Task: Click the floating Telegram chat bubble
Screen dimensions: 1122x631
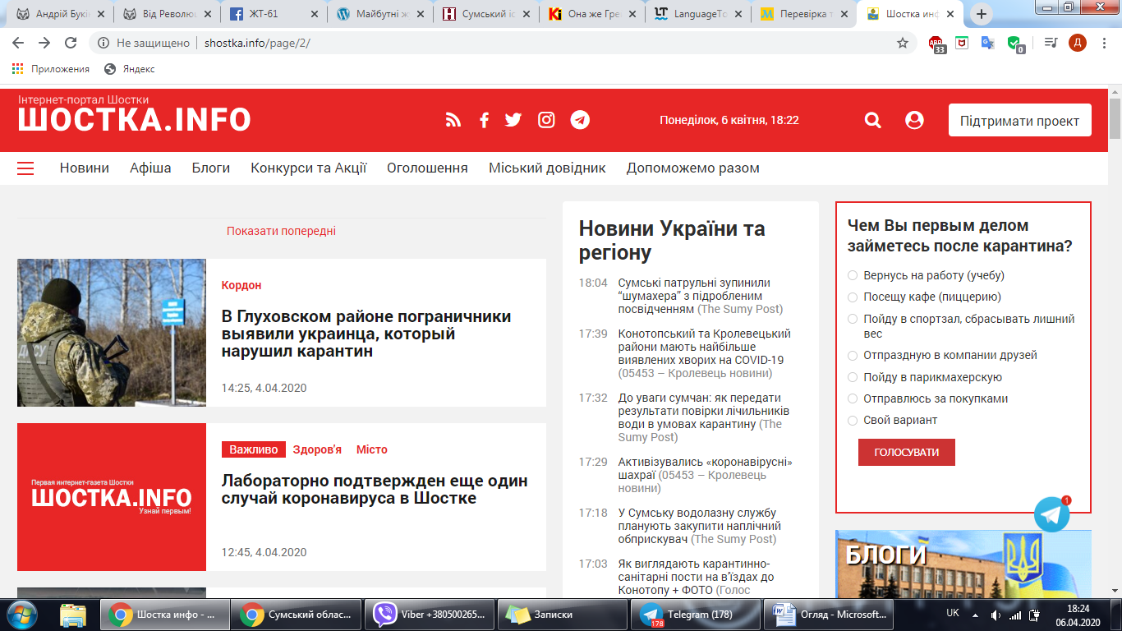Action: pyautogui.click(x=1052, y=515)
